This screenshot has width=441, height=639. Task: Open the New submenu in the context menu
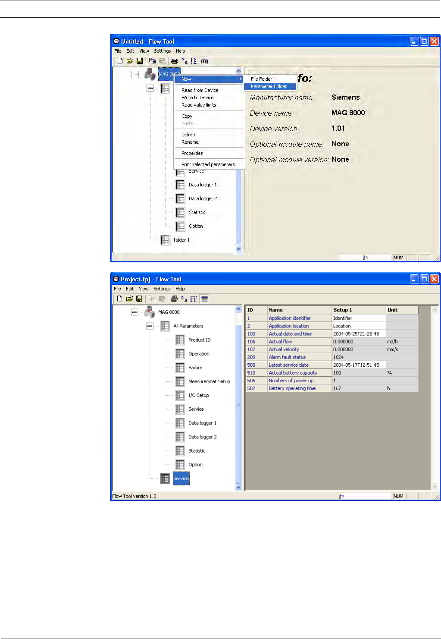pos(209,79)
